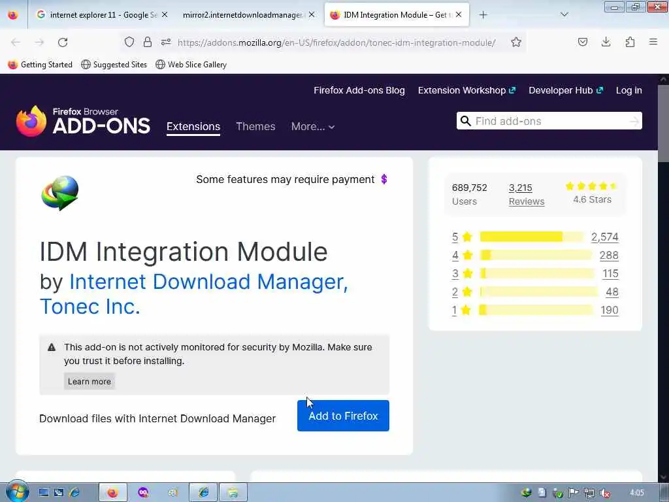Click the 3-star rating bar
The image size is (669, 502).
[x=537, y=273]
